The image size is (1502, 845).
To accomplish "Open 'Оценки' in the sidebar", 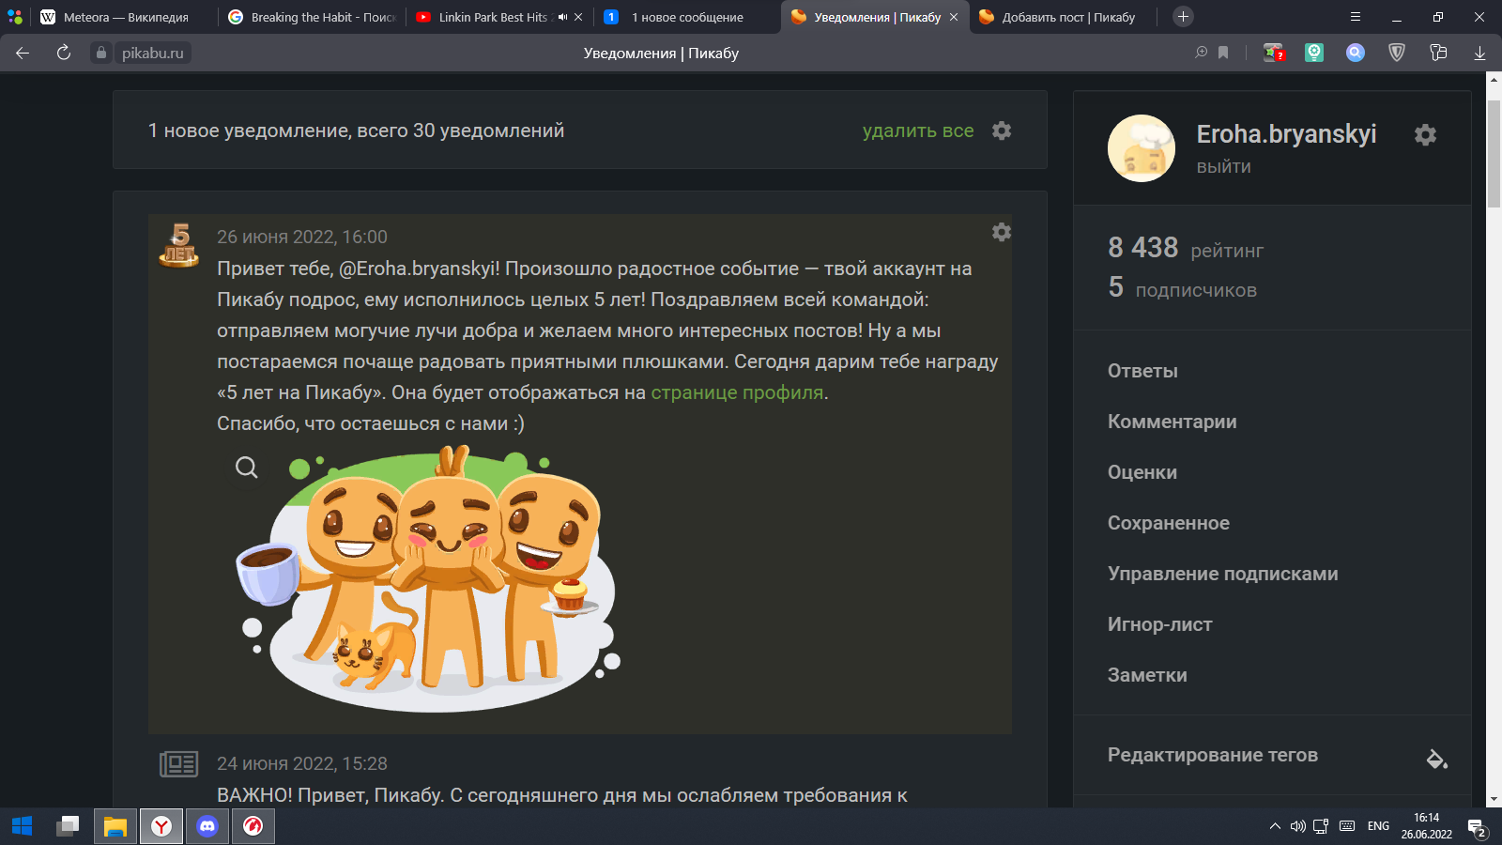I will [1142, 472].
